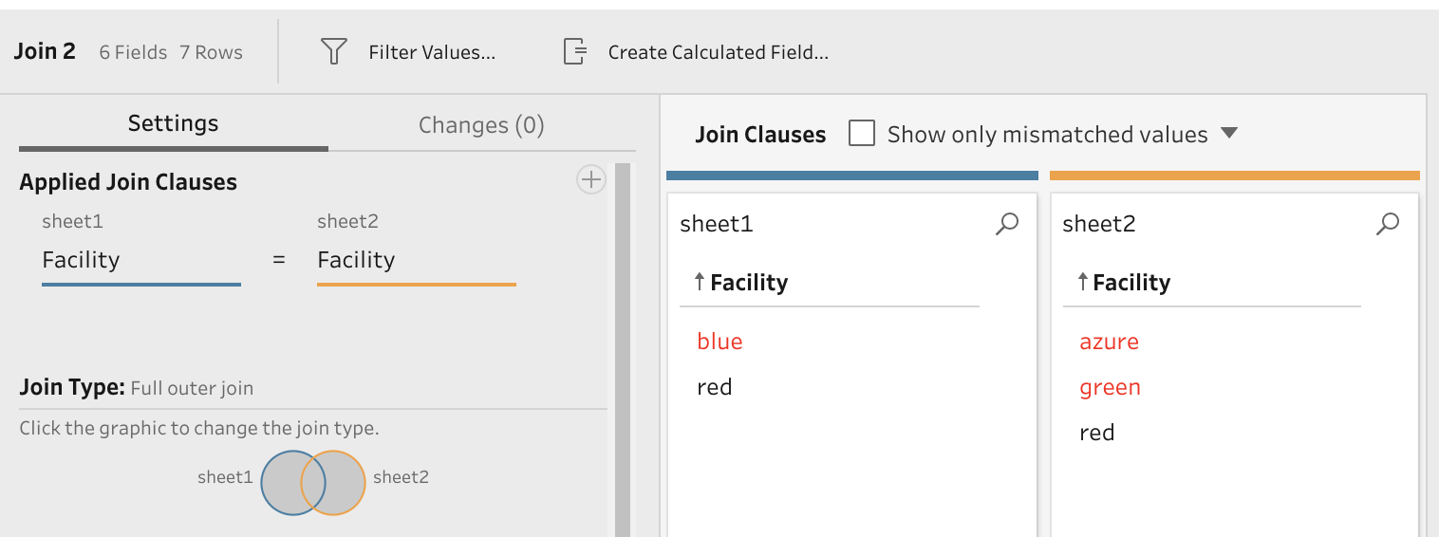
Task: Open sheet2 Facility join clause field
Action: click(x=416, y=260)
